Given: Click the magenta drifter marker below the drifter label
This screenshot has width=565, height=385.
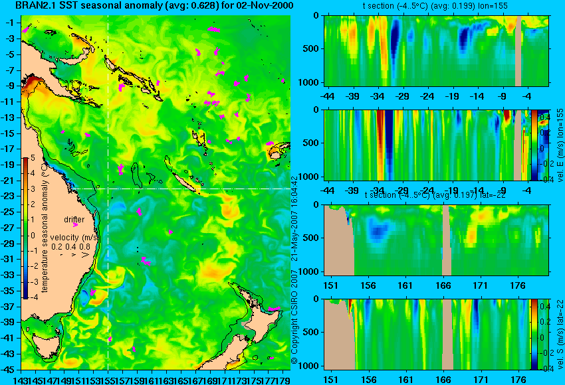Looking at the screenshot, I should tap(75, 225).
